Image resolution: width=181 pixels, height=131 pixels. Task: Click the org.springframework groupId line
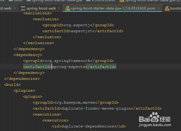69,61
